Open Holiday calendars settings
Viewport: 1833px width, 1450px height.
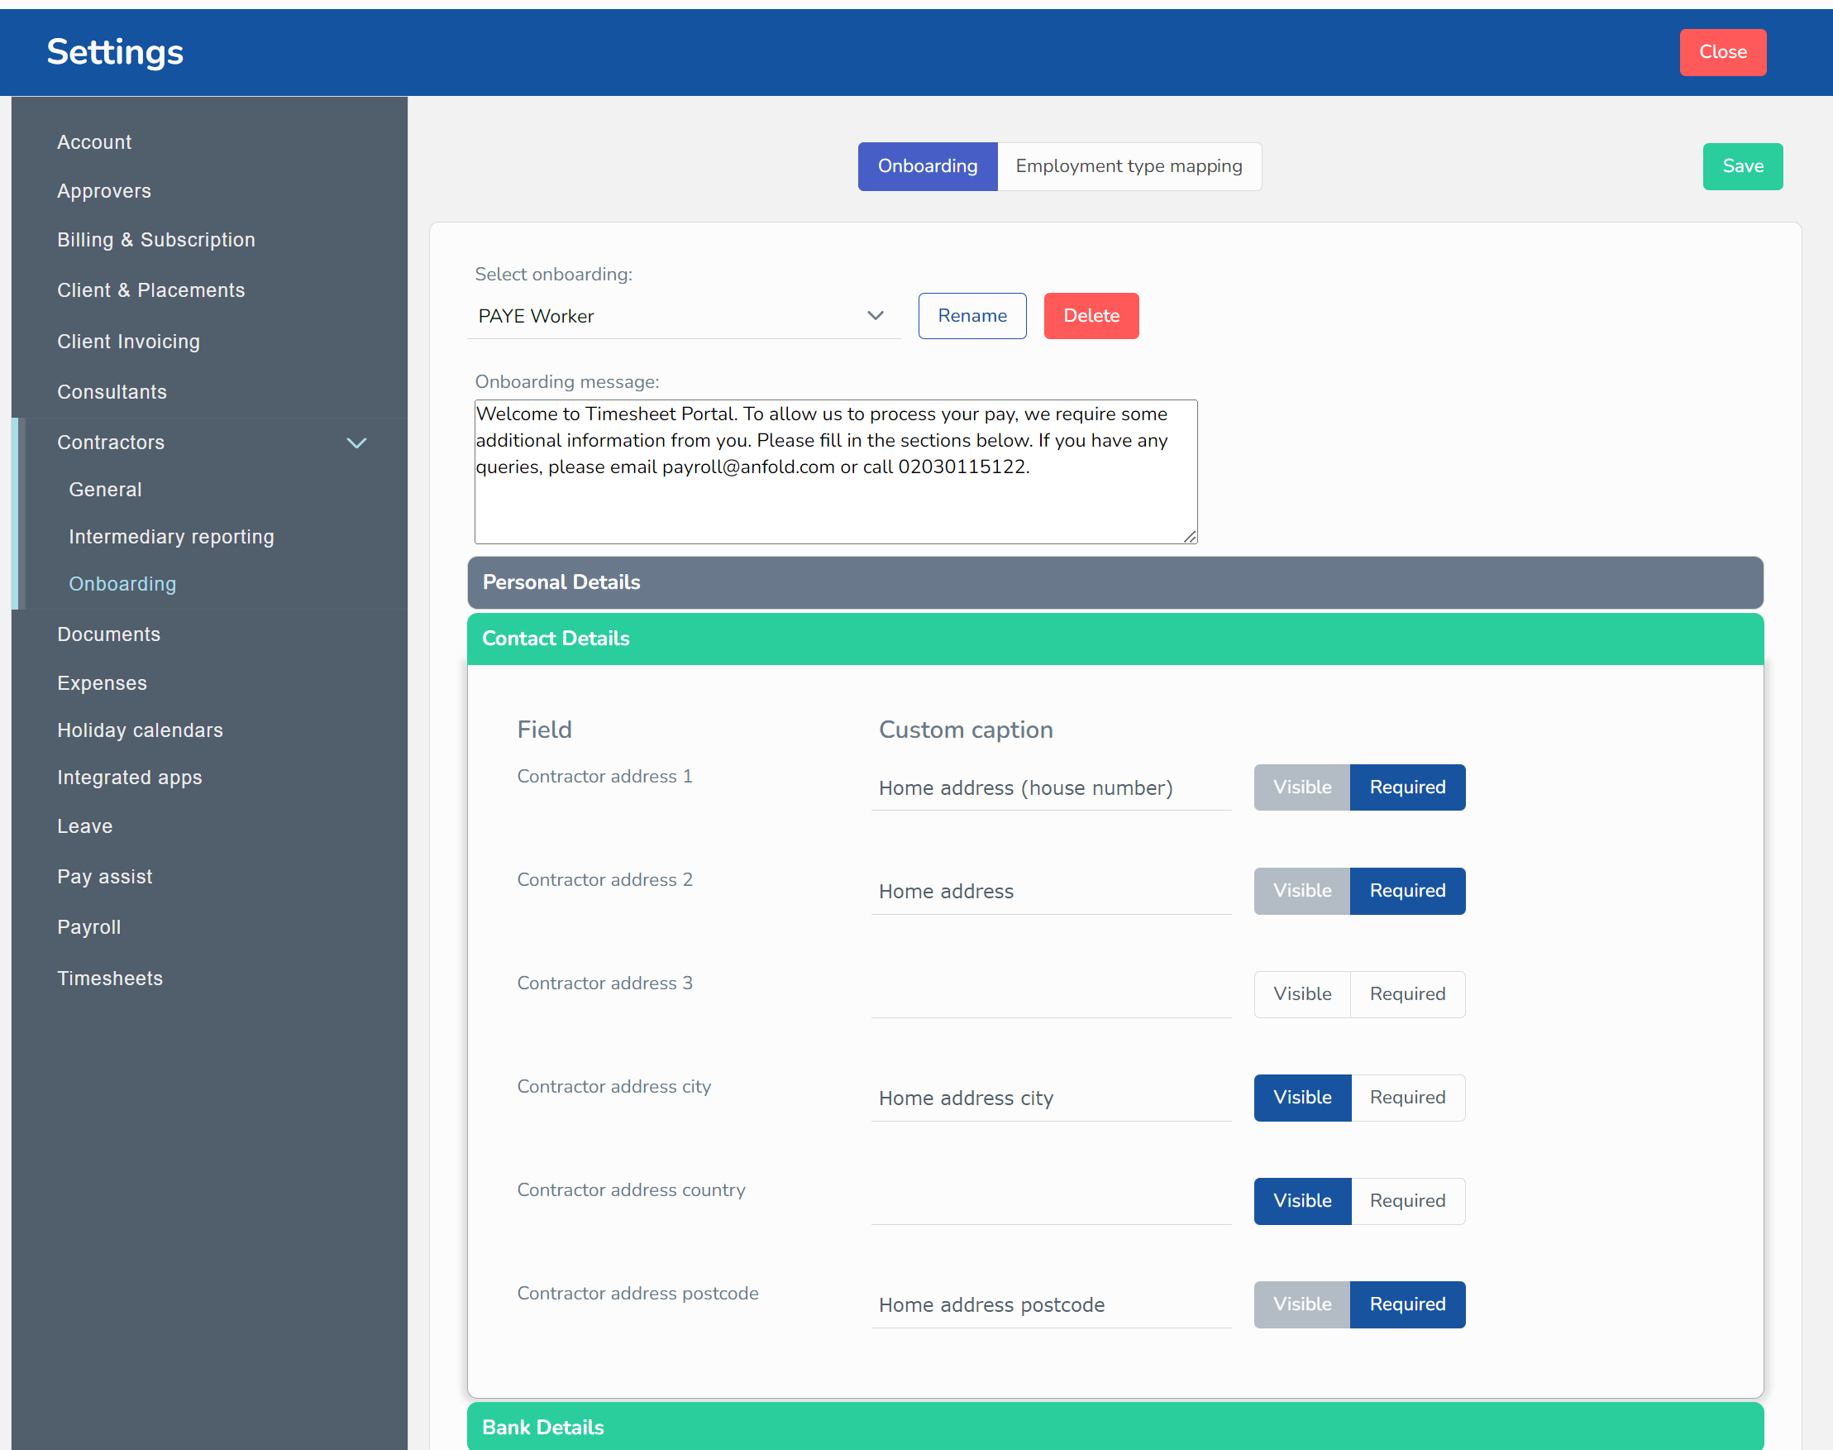point(140,730)
